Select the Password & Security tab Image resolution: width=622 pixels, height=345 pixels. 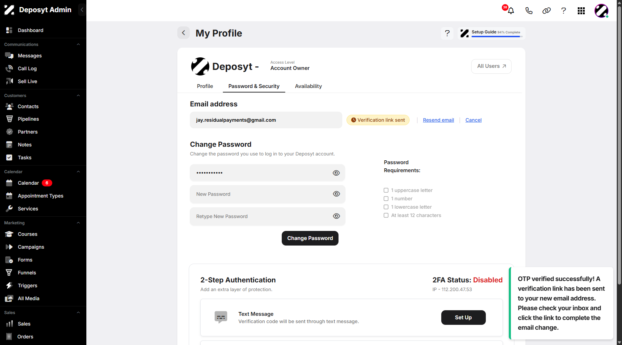click(x=254, y=86)
